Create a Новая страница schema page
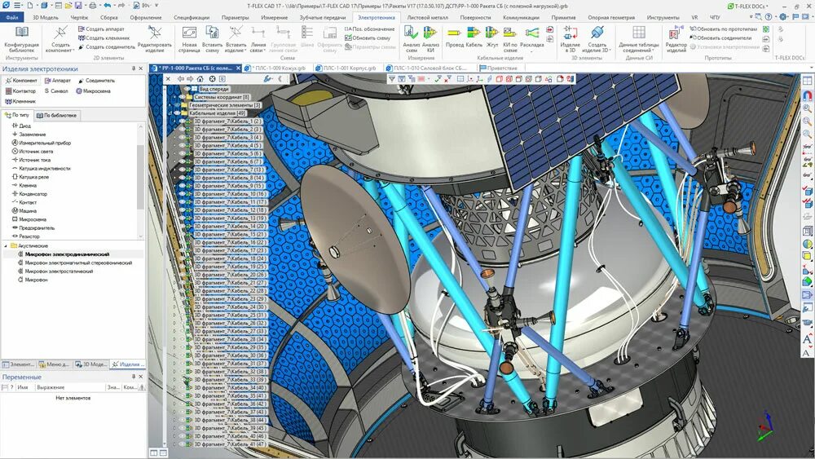815x459 pixels. click(x=189, y=39)
